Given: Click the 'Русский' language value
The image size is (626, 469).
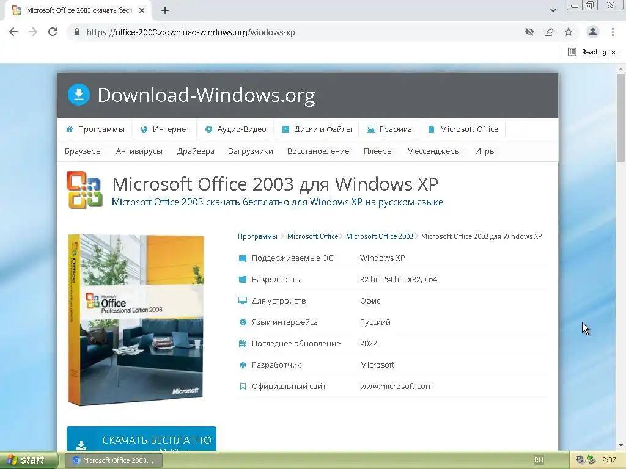Looking at the screenshot, I should (x=375, y=322).
